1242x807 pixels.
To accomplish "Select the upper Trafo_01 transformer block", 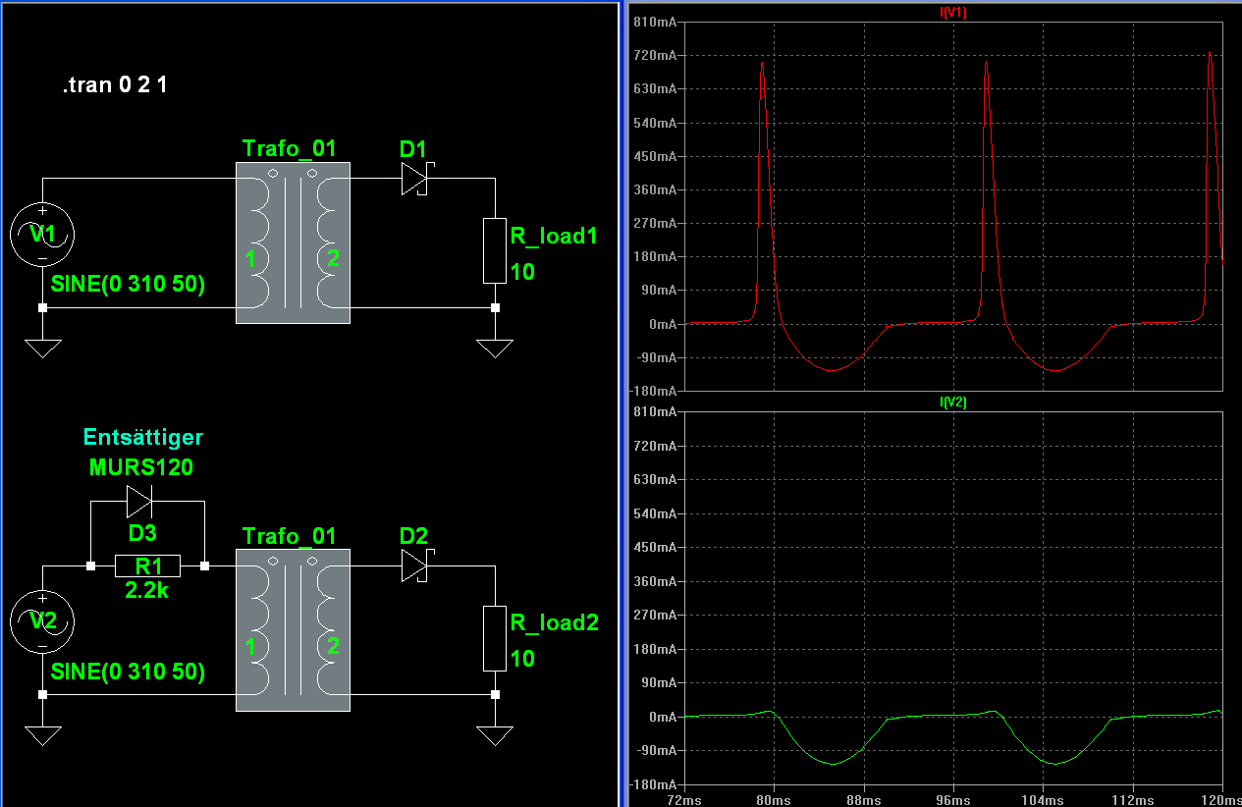I will point(293,242).
